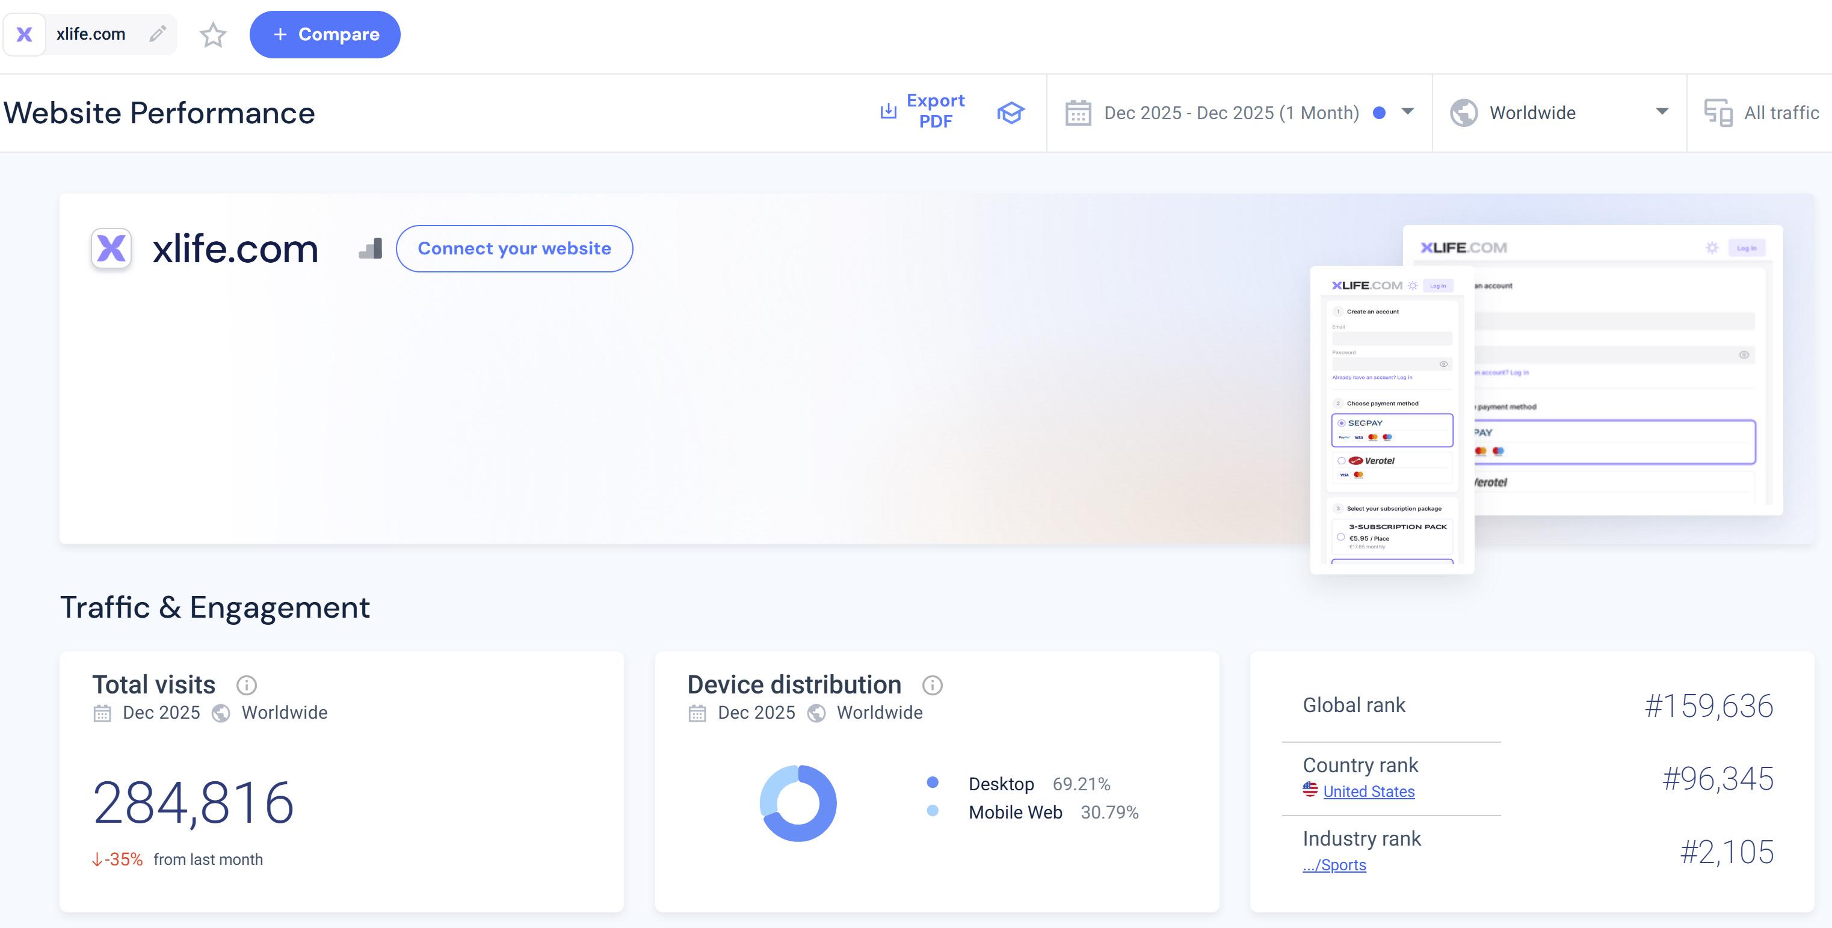The height and width of the screenshot is (928, 1832).
Task: Click the pencil edit icon beside xlife.com
Action: tap(157, 34)
